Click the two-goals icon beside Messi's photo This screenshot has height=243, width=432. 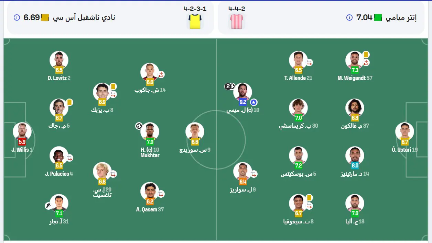point(230,86)
